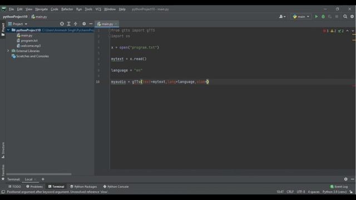Open Search Everywhere magnifier
The image size is (356, 200).
(x=345, y=17)
